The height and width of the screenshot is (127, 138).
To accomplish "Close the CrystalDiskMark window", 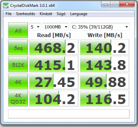I will pyautogui.click(x=127, y=4).
